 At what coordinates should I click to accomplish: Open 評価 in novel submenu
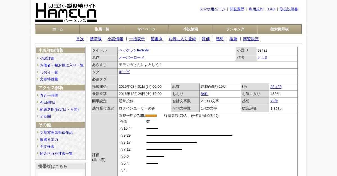(206, 39)
